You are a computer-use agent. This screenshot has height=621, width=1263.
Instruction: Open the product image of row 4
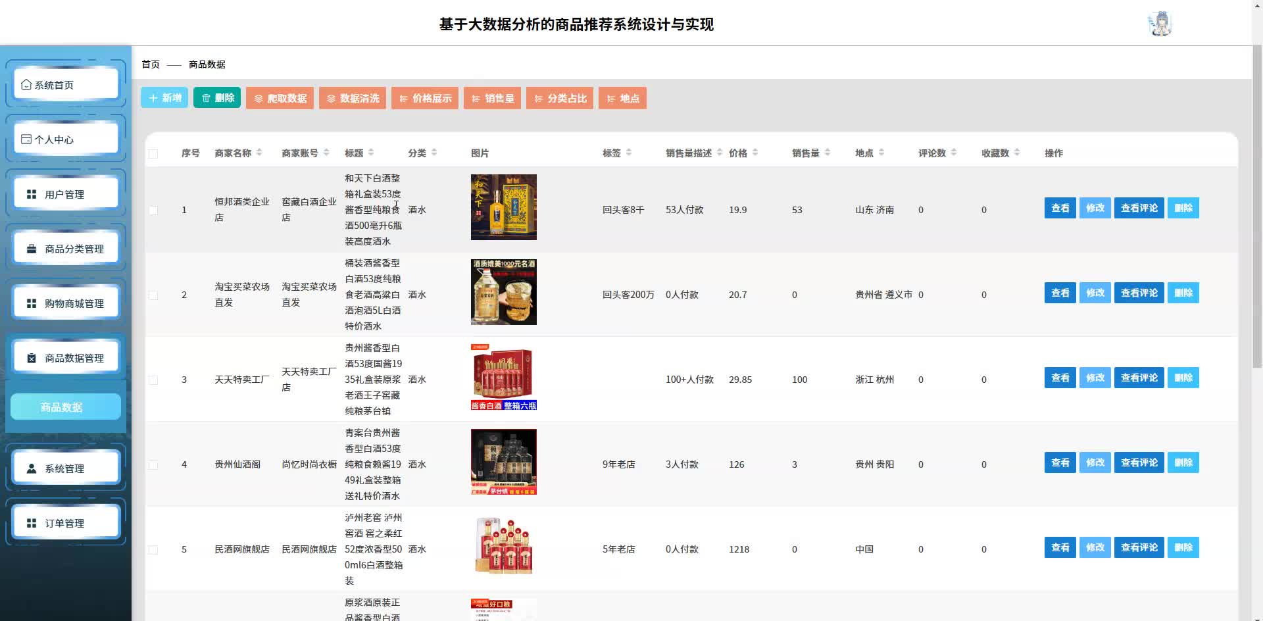click(x=504, y=462)
